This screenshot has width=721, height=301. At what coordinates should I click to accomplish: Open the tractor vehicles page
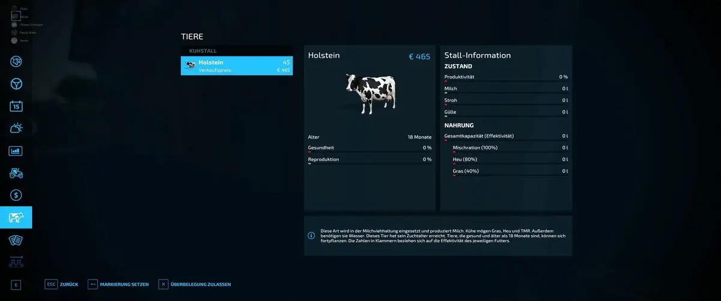point(16,173)
